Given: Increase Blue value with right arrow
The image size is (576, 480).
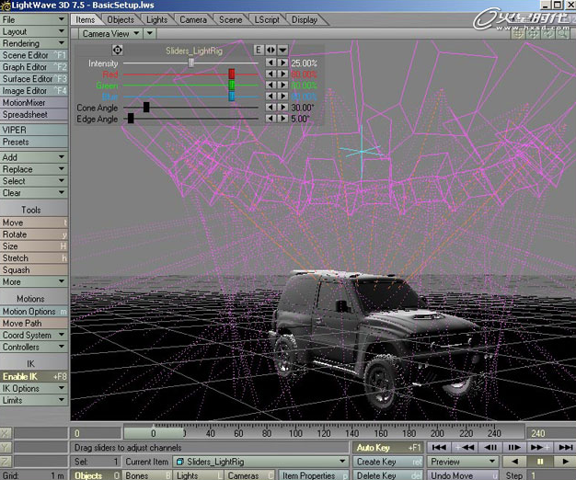Looking at the screenshot, I should (x=282, y=97).
